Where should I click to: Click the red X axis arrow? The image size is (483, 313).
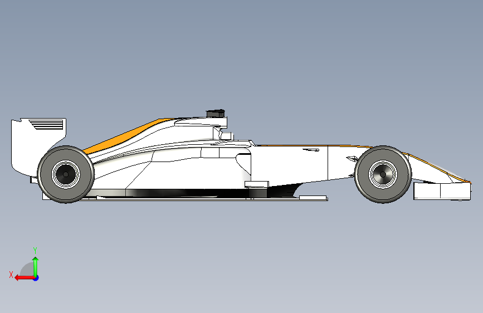[24, 278]
